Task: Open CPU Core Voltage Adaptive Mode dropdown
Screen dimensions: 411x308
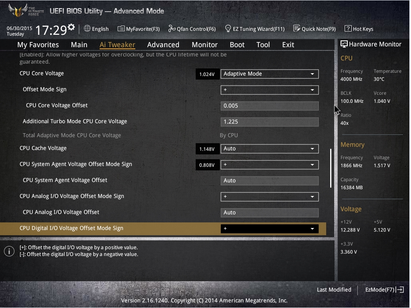Action: click(x=269, y=74)
